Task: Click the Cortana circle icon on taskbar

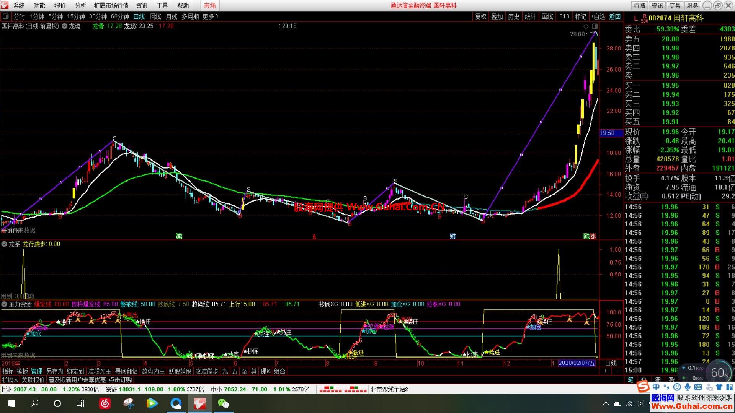Action: coord(57,403)
